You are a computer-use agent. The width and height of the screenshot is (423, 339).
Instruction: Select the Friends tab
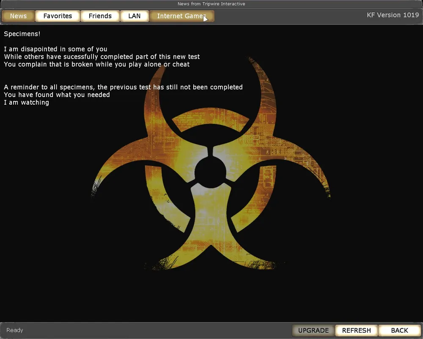pos(100,16)
